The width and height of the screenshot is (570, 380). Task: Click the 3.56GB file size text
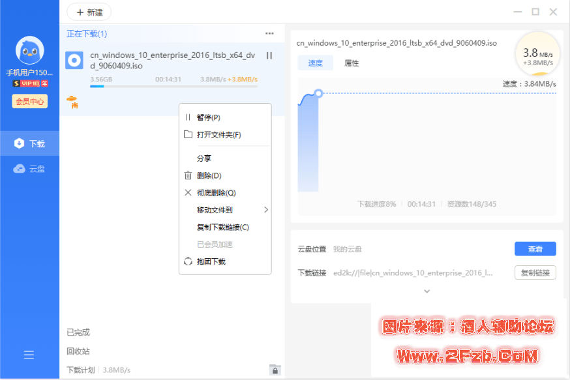point(101,80)
